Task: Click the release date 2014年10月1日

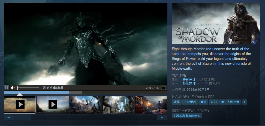Action: (198, 90)
